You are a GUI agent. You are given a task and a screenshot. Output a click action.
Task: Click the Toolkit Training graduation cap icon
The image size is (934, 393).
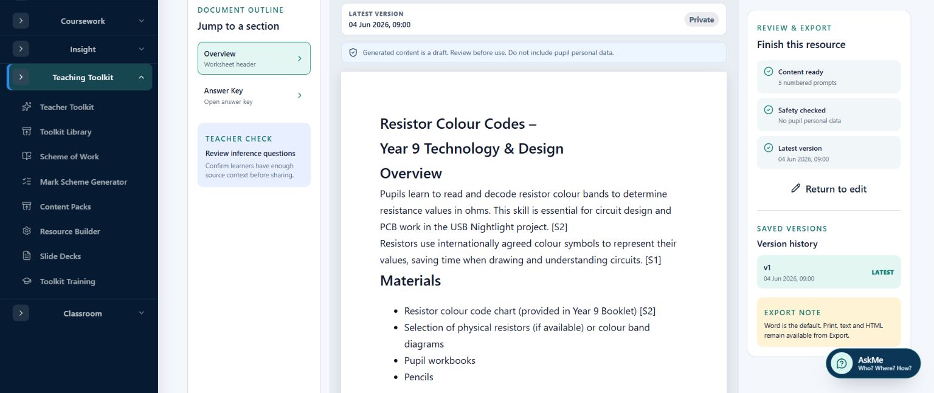tap(27, 281)
